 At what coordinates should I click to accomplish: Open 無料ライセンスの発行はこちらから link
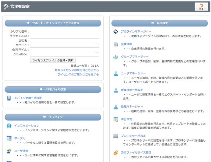[x=77, y=70]
